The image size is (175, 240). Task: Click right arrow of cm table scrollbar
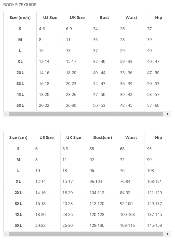(168, 234)
